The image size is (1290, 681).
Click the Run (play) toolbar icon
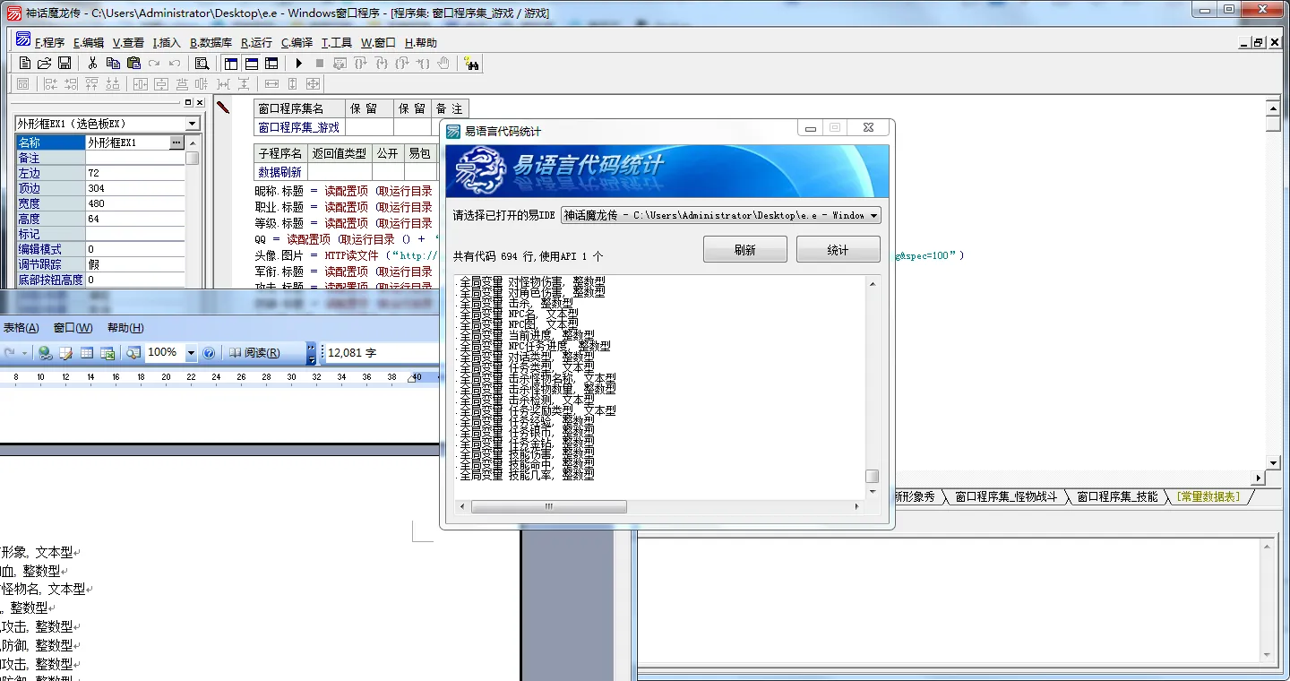[298, 64]
